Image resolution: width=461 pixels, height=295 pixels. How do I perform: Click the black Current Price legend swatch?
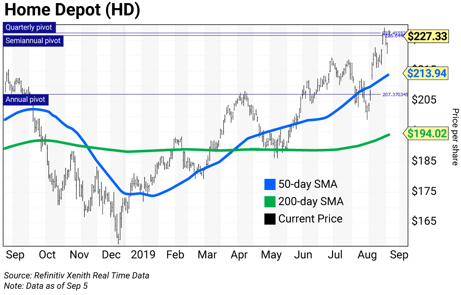point(270,219)
